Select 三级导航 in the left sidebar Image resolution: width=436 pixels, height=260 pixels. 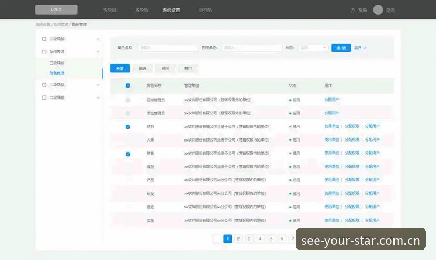pos(57,63)
